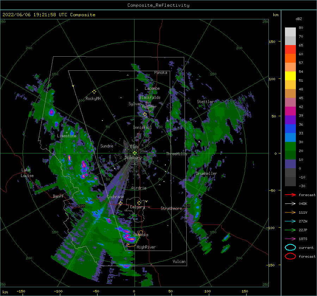The width and height of the screenshot is (317, 296).
Task: Click the Limestone label
Action: click(67, 136)
